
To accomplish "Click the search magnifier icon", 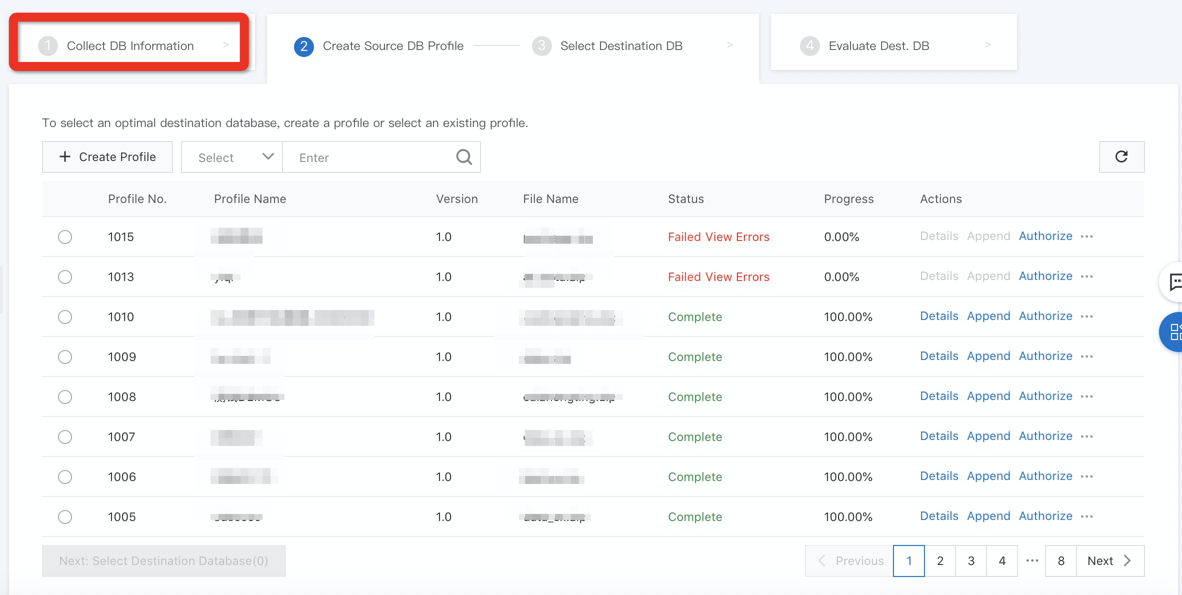I will (x=463, y=157).
